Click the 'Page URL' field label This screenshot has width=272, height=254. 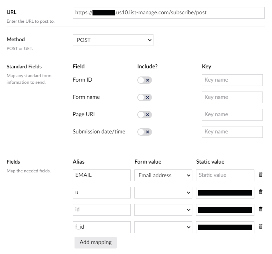pyautogui.click(x=84, y=114)
